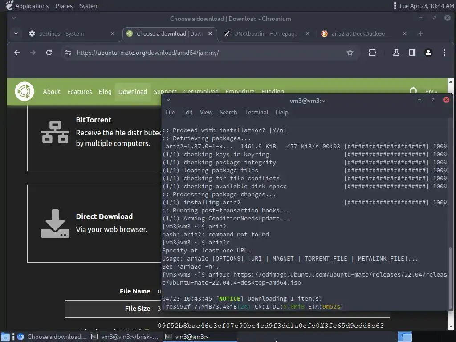Open the Terminal menu
Image resolution: width=456 pixels, height=342 pixels.
(x=256, y=113)
